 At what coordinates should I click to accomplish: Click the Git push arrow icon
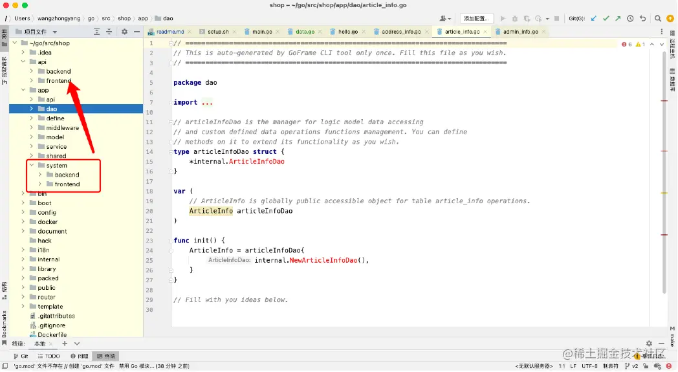click(618, 19)
